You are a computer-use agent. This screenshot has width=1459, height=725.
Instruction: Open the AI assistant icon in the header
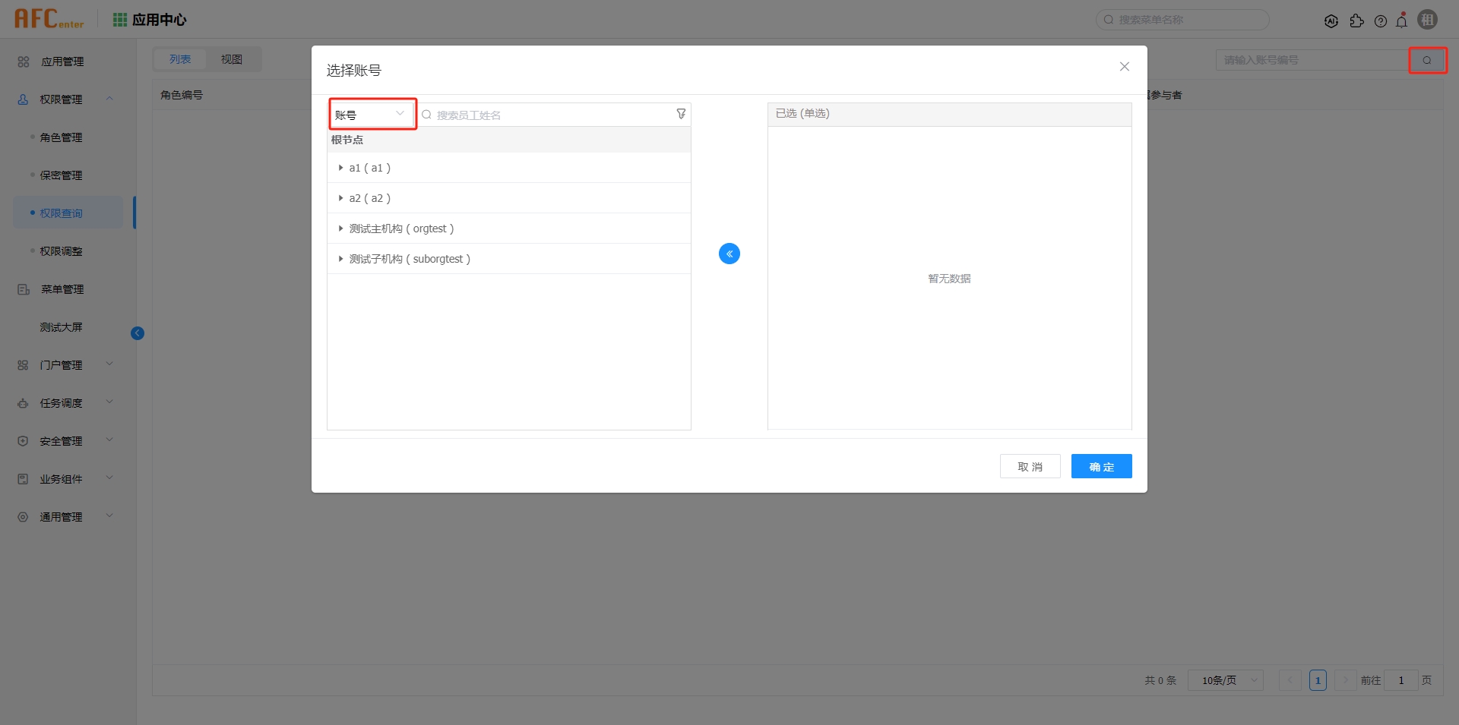[x=1331, y=20]
